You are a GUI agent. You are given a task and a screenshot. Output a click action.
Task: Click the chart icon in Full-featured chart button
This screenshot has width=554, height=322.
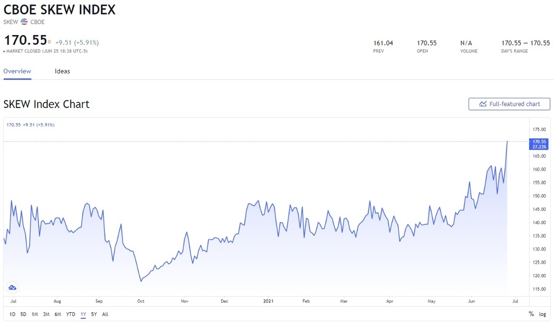[483, 104]
